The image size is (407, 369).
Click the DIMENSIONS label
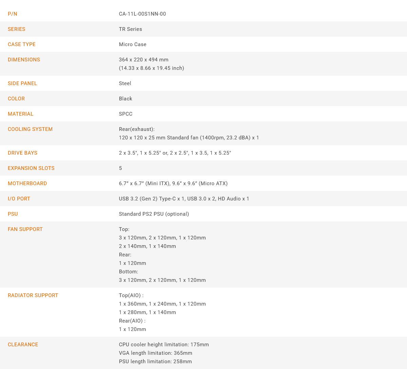[24, 60]
